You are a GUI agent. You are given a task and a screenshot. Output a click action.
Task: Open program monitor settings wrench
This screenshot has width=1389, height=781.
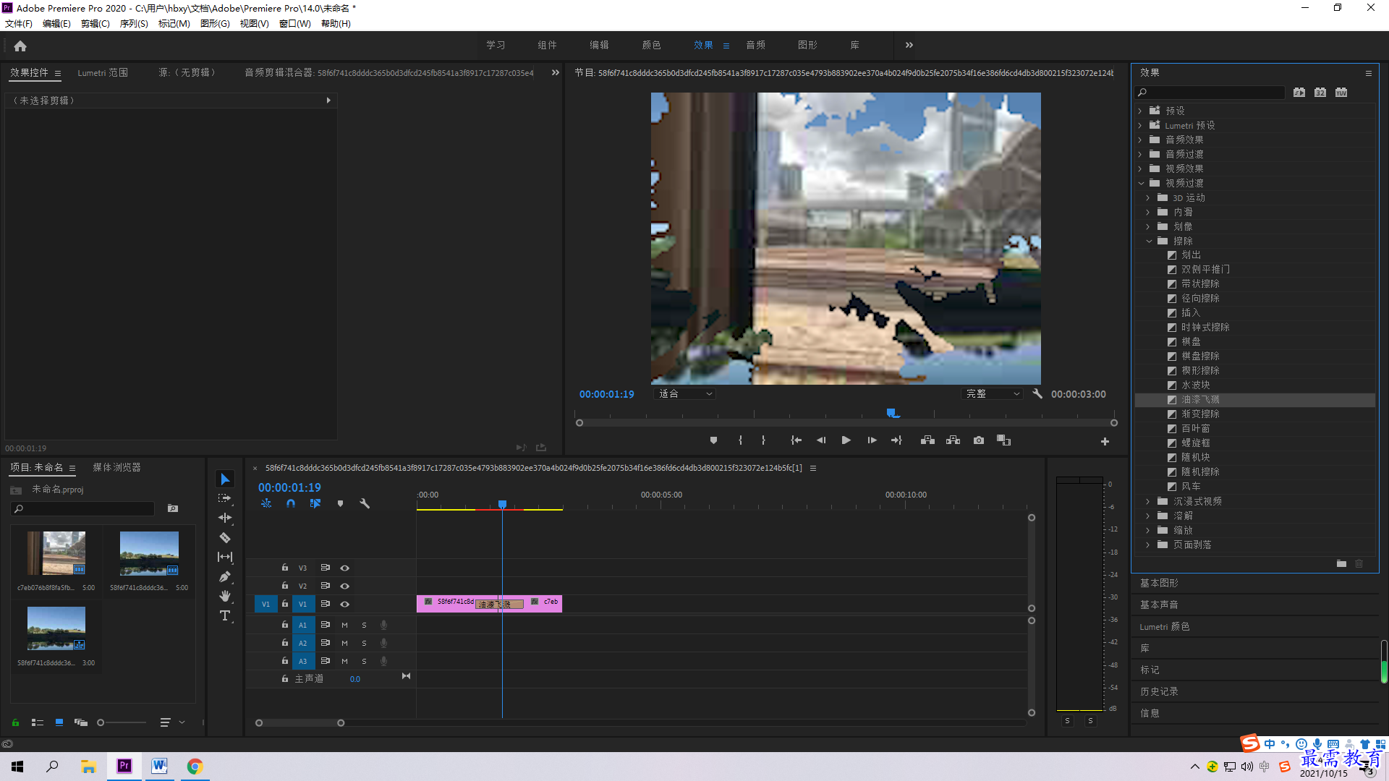coord(1037,393)
